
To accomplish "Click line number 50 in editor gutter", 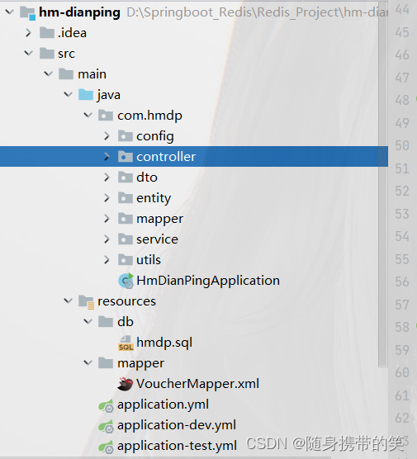I will (x=402, y=146).
